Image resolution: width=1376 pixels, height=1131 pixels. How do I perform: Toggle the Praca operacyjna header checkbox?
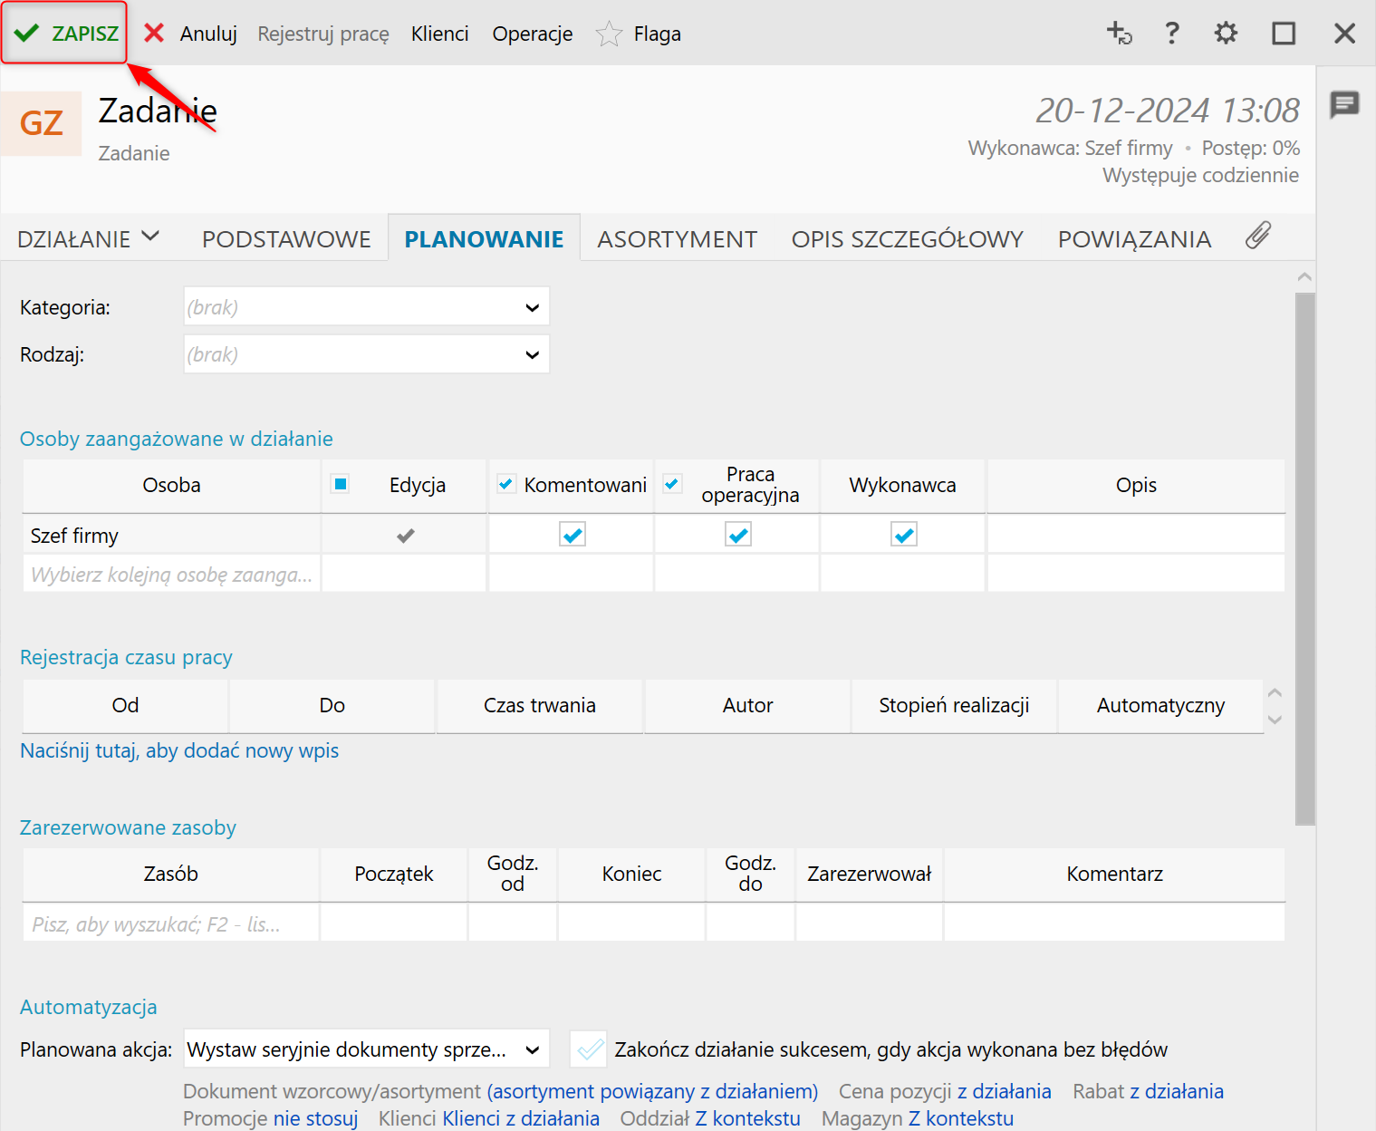672,484
